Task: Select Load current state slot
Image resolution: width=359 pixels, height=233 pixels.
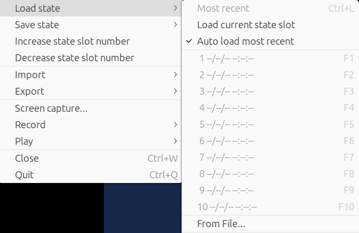Action: coord(270,24)
